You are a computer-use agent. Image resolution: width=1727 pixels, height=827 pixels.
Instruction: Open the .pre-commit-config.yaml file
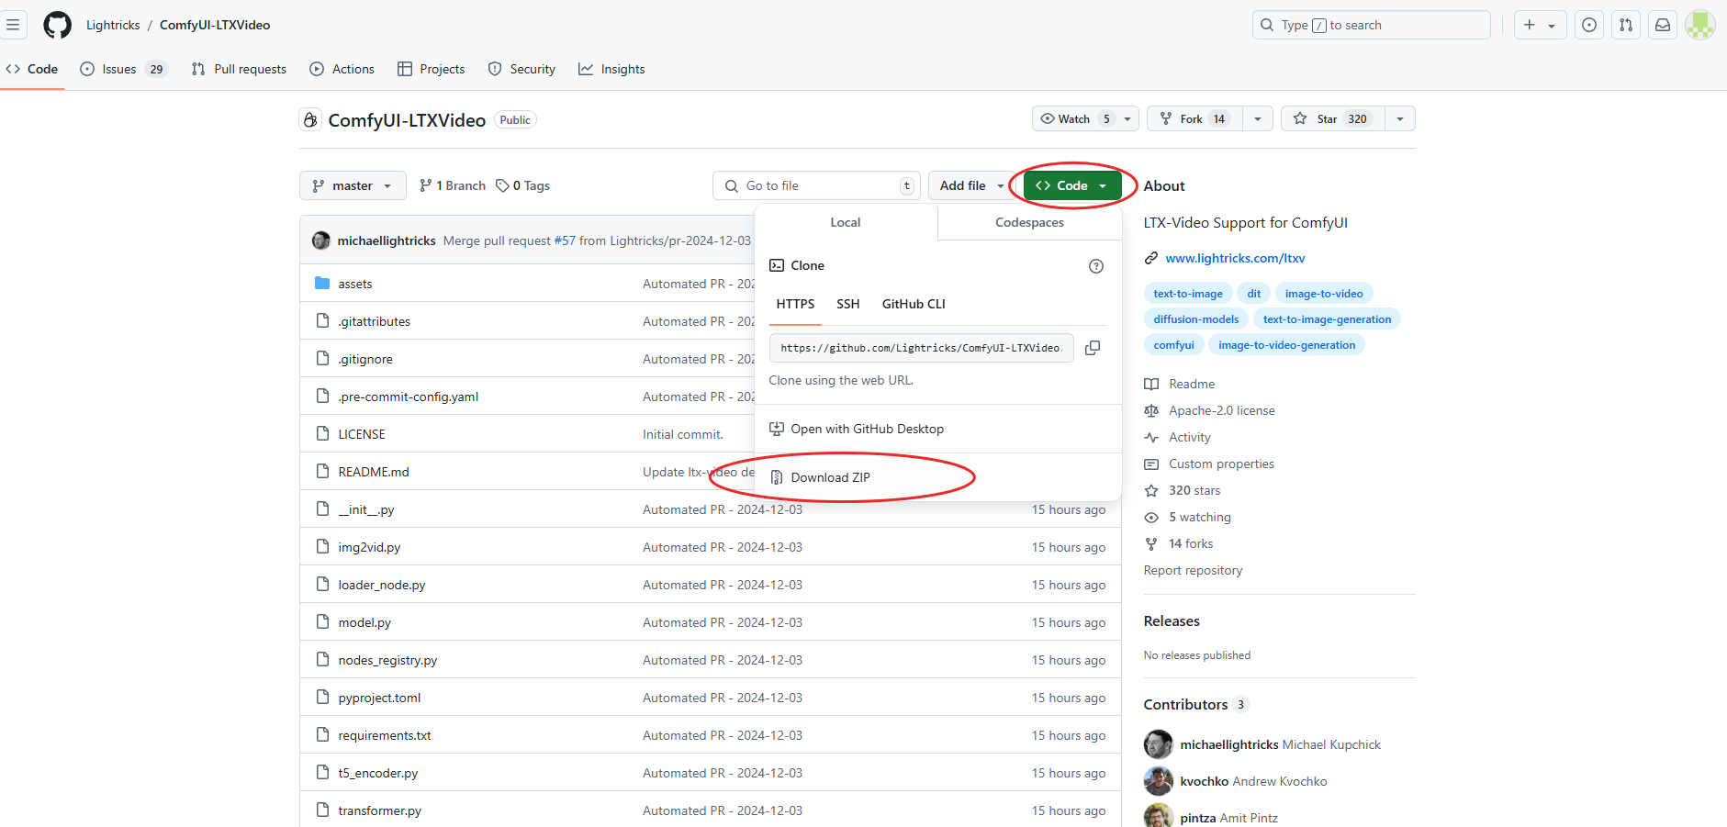pyautogui.click(x=409, y=397)
